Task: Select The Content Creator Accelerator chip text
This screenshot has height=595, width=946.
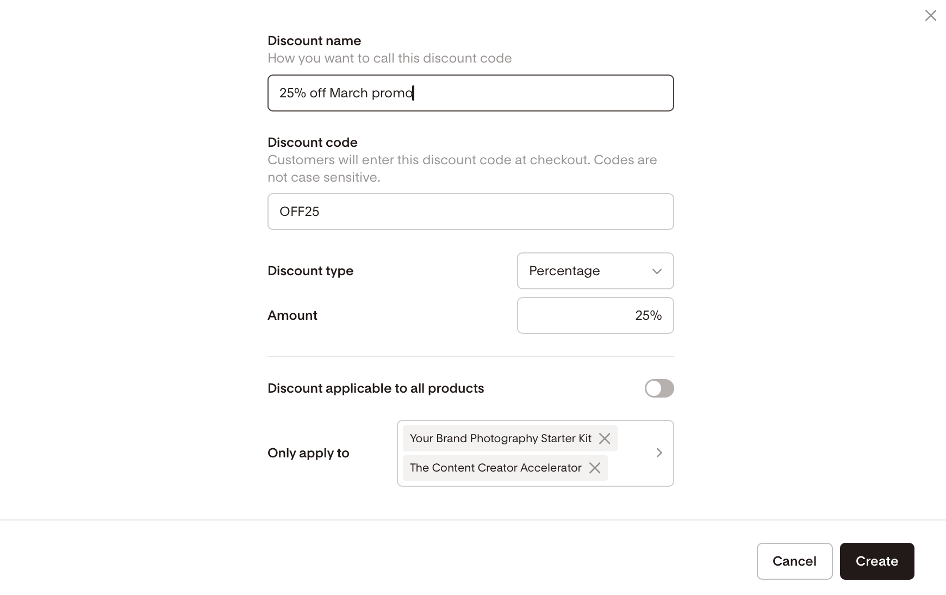Action: click(x=495, y=468)
